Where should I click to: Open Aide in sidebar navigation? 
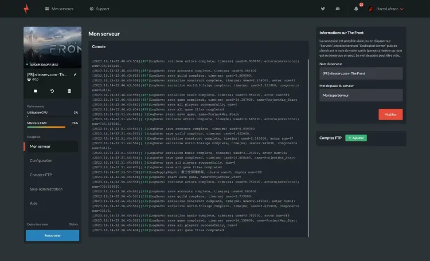pyautogui.click(x=33, y=204)
